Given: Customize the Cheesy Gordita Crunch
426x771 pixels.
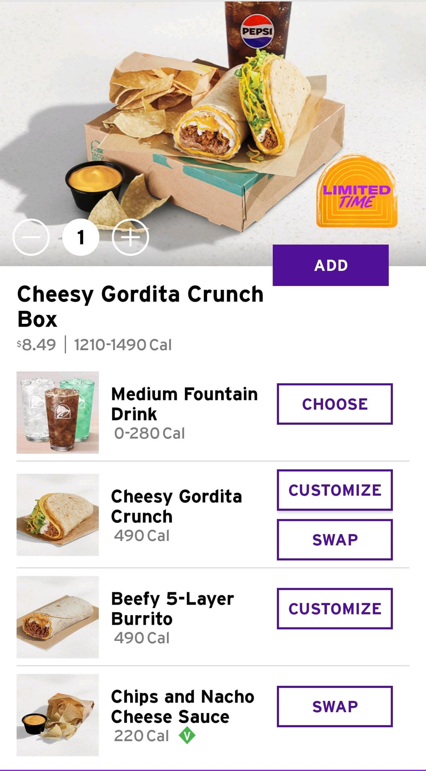Looking at the screenshot, I should coord(334,490).
